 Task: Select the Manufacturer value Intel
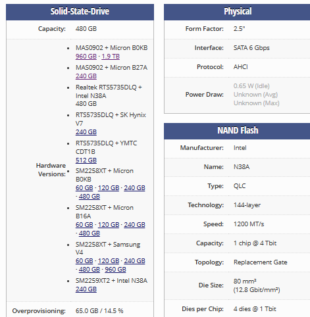click(x=240, y=148)
